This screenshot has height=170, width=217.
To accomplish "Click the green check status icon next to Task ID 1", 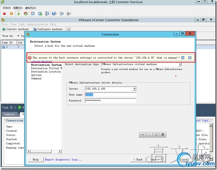I will (19, 107).
